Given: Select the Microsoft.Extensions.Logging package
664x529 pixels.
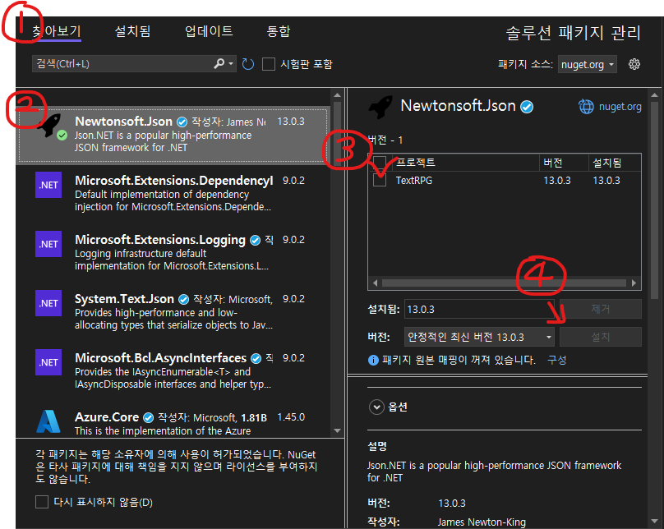Looking at the screenshot, I should click(173, 253).
